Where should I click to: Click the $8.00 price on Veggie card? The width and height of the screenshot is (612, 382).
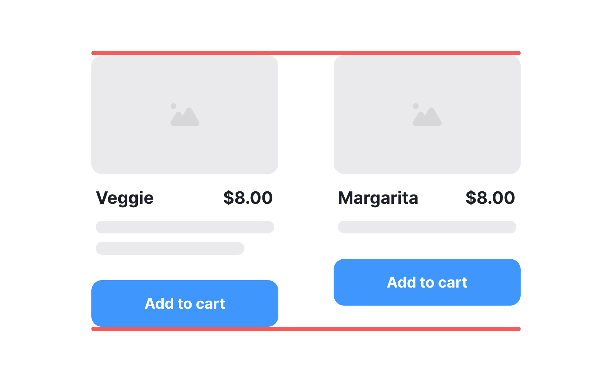coord(248,198)
